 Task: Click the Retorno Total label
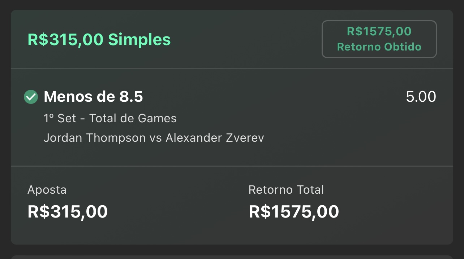[286, 190]
